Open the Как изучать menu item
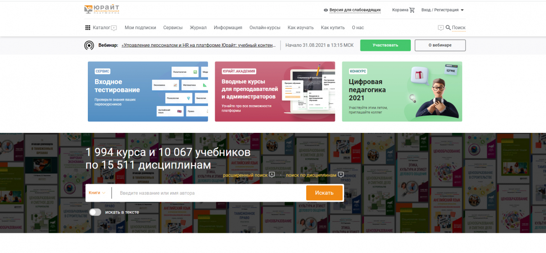Viewport: 546px width, 253px height. pyautogui.click(x=301, y=28)
